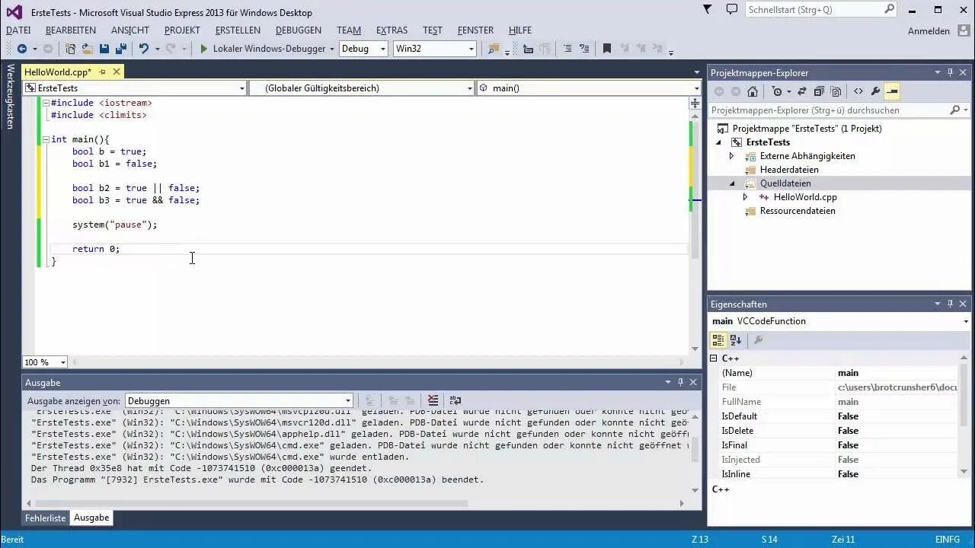The width and height of the screenshot is (975, 548).
Task: Pin the HelloWorld.cpp editor tab
Action: 102,72
